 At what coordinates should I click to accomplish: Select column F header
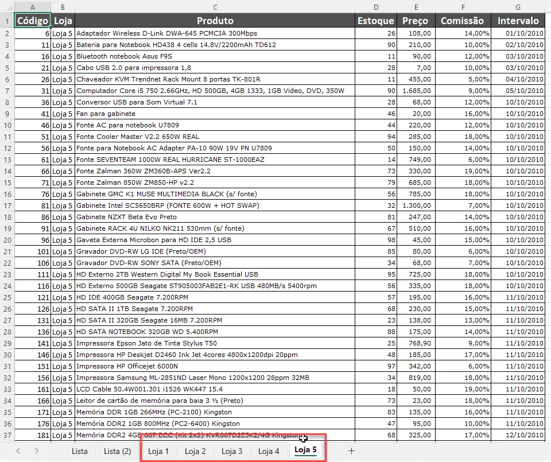point(463,7)
